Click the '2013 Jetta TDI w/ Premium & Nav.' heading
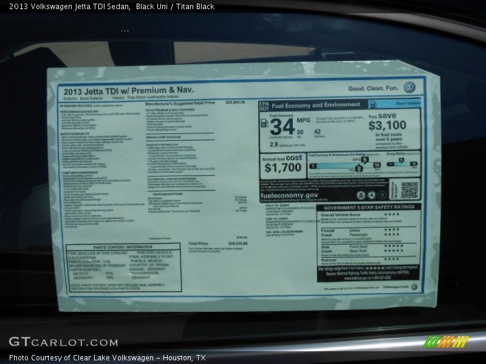The height and width of the screenshot is (364, 486). [129, 91]
